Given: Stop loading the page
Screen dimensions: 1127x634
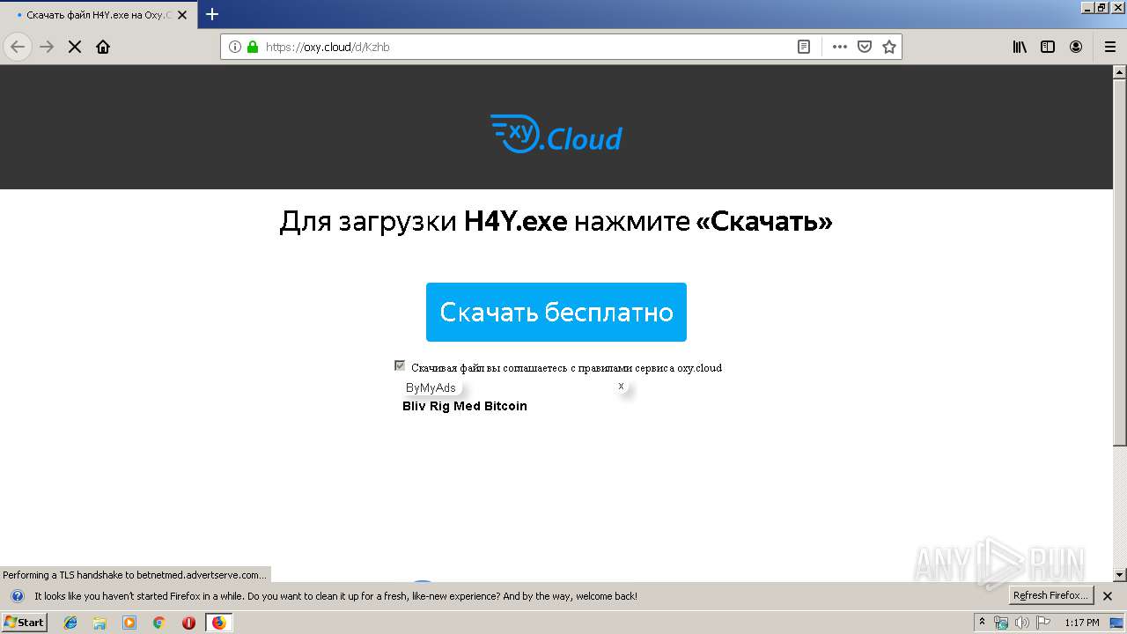Looking at the screenshot, I should tap(75, 47).
